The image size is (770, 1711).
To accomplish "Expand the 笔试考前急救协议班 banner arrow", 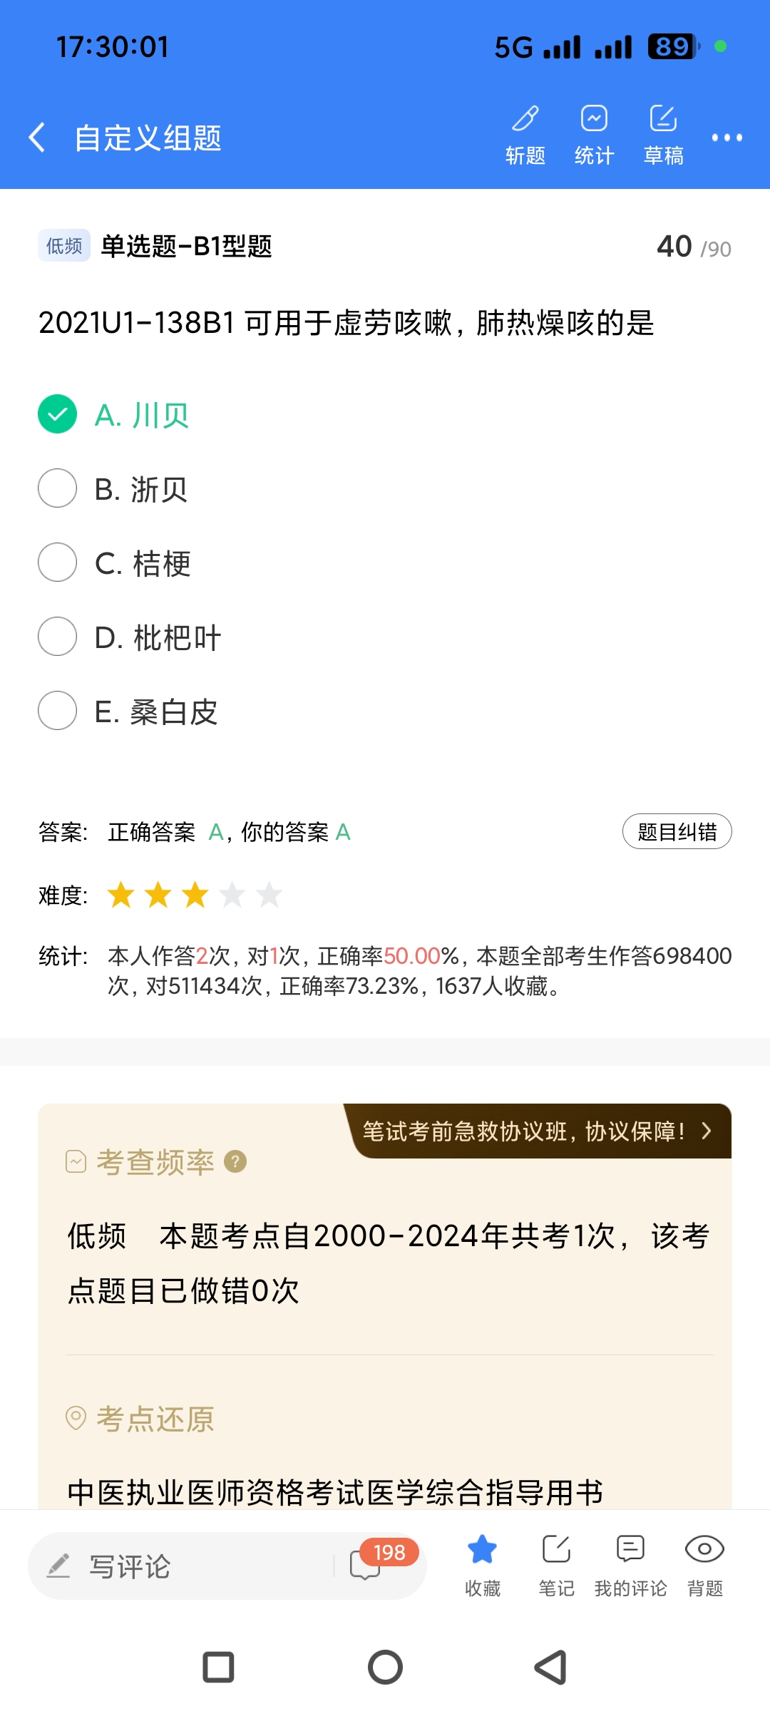I will click(x=706, y=1131).
